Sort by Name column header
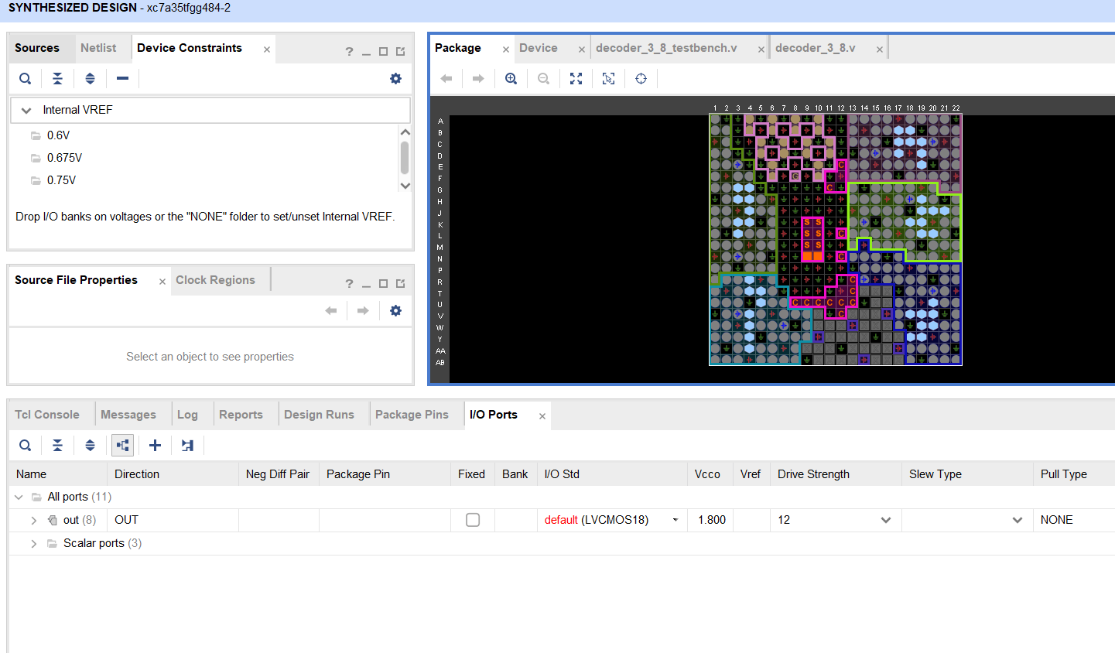Screen dimensions: 1115x653 [x=57, y=474]
